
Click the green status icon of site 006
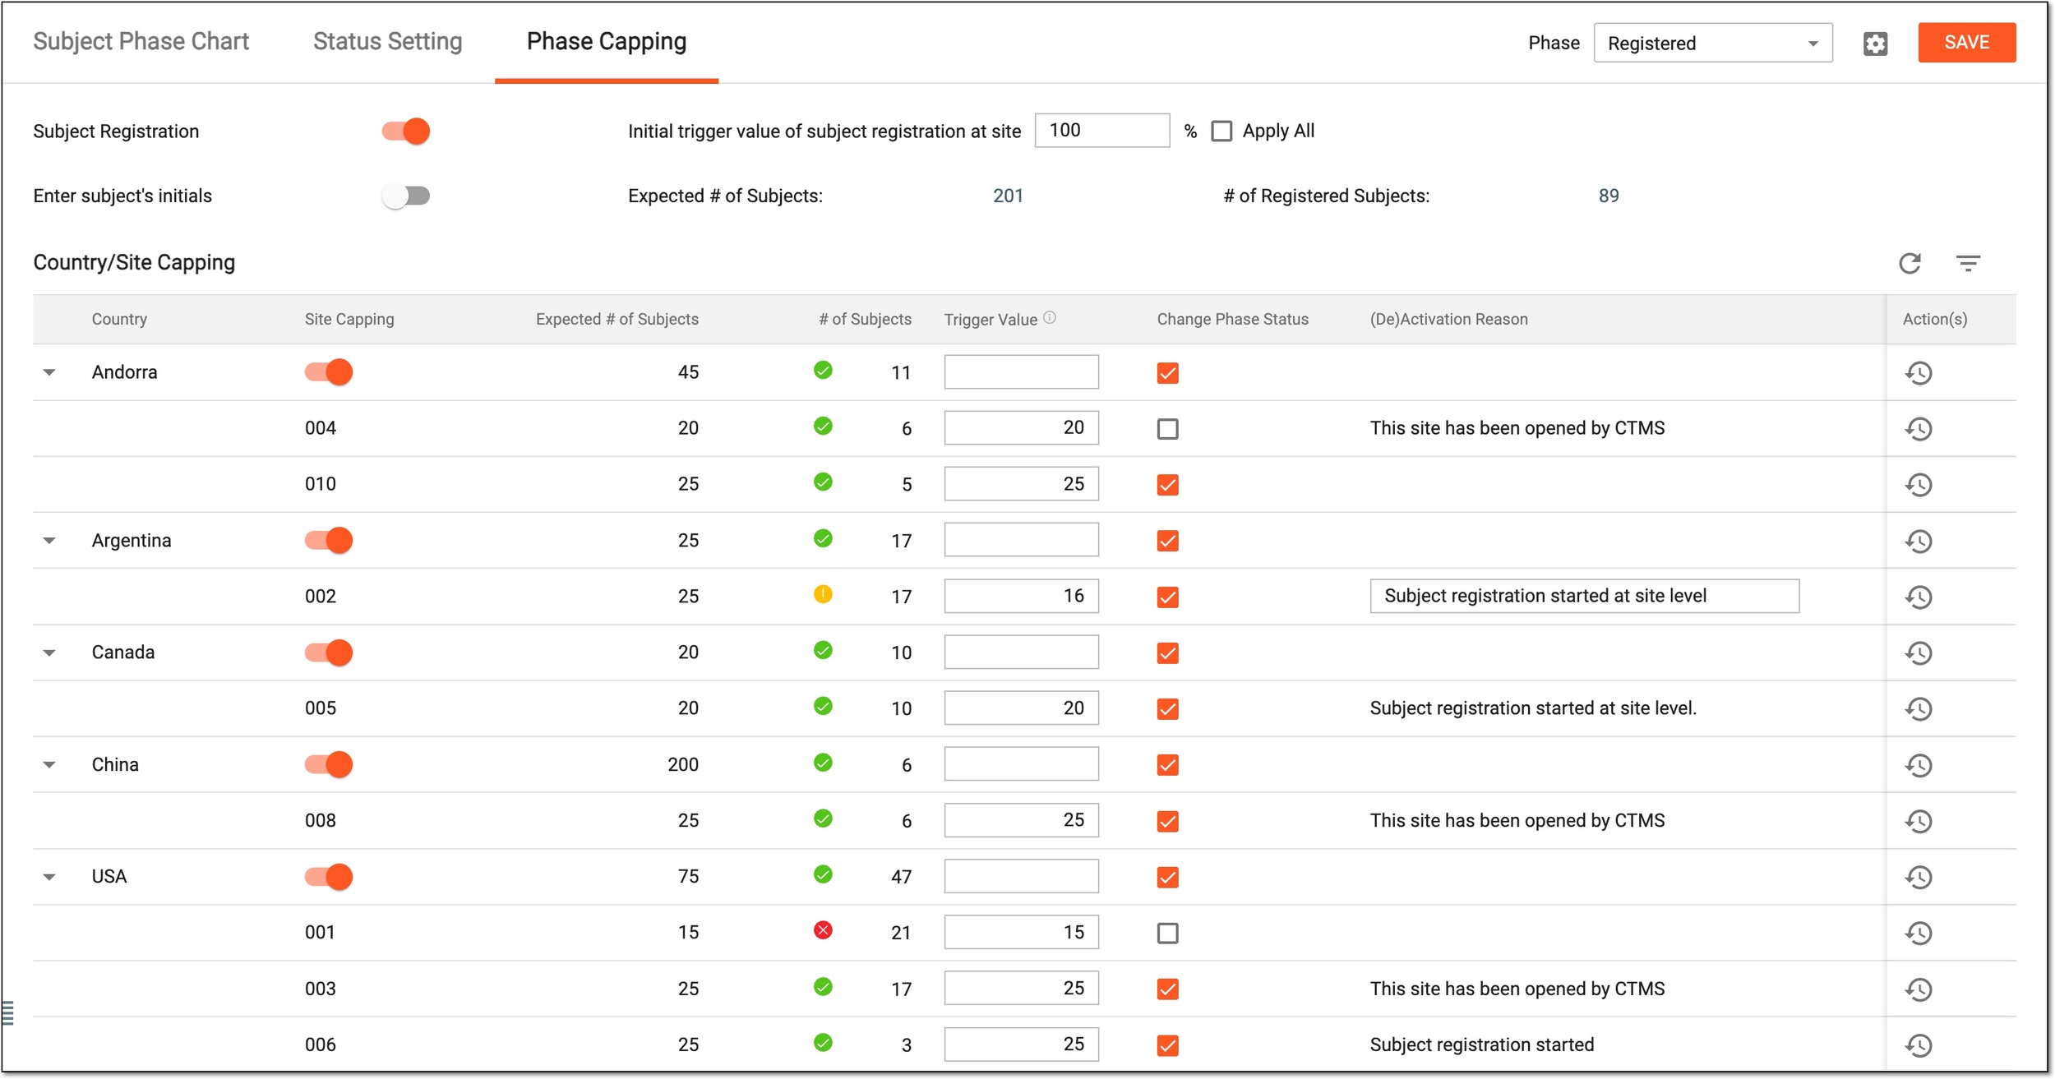(x=823, y=1043)
